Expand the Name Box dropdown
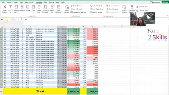Image resolution: width=169 pixels, height=95 pixels. tap(11, 20)
